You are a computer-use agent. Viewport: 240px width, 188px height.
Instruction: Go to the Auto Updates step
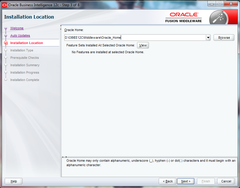[20, 35]
